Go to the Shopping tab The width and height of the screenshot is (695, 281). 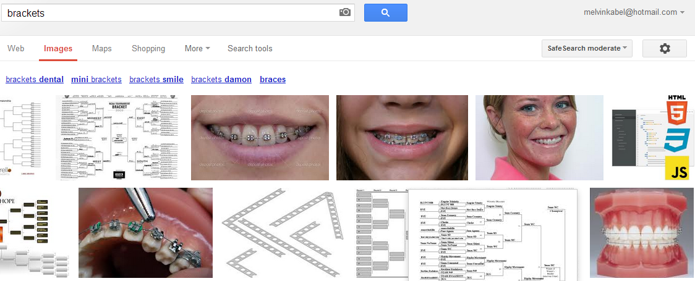[x=148, y=49]
